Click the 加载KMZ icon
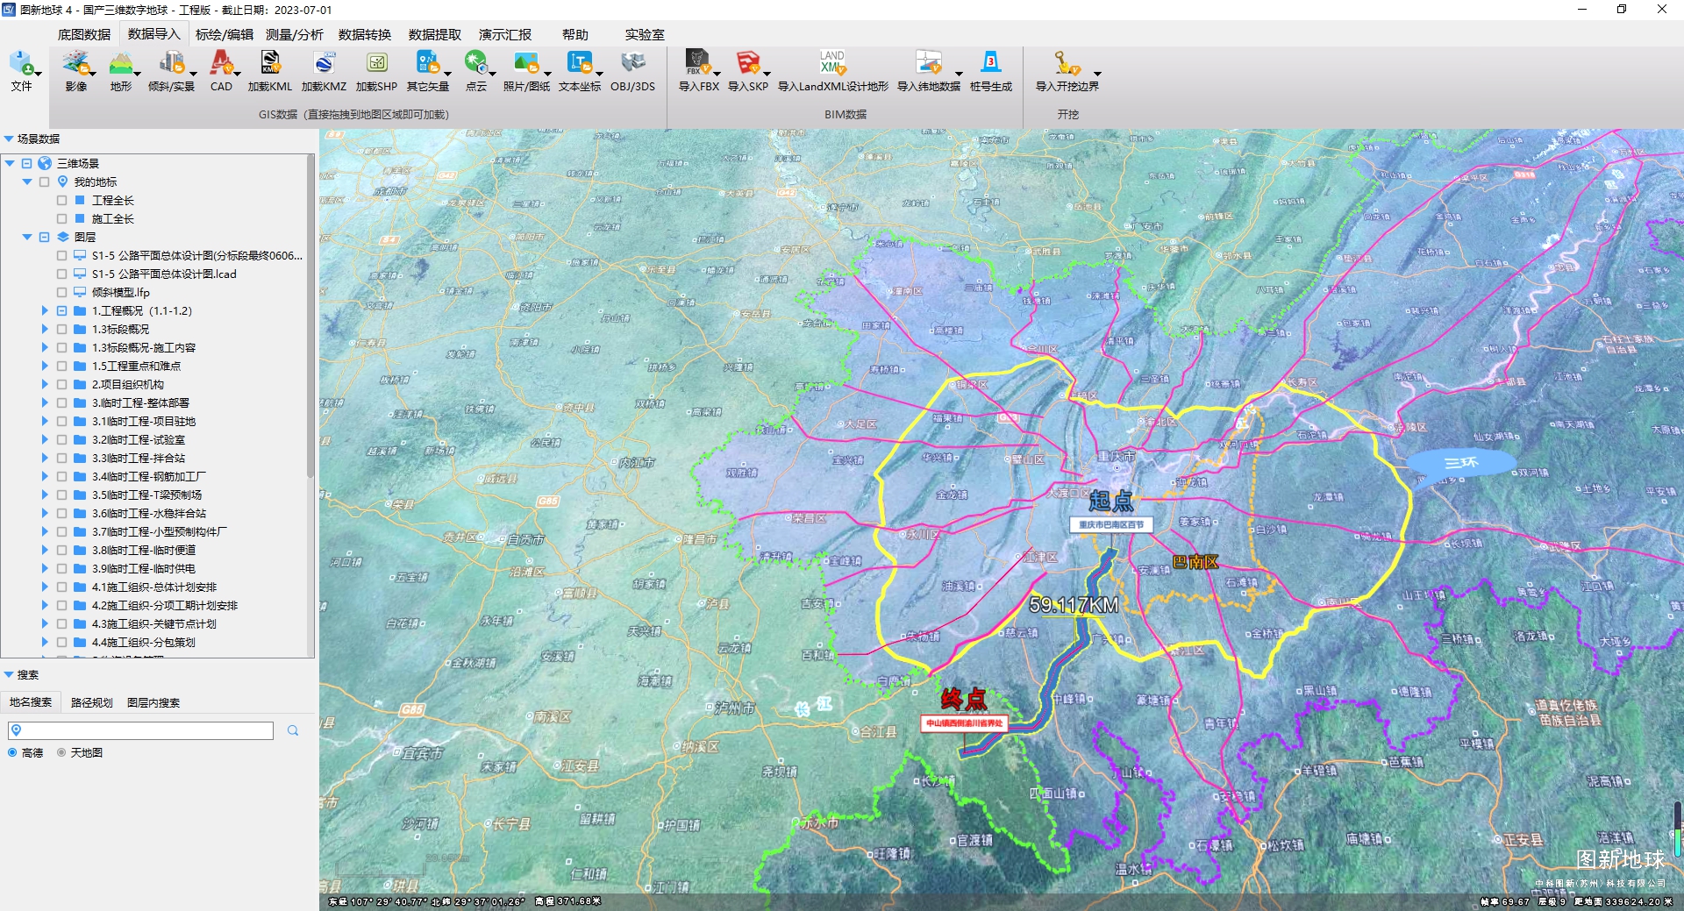Screen dimensions: 1684x911 324,64
